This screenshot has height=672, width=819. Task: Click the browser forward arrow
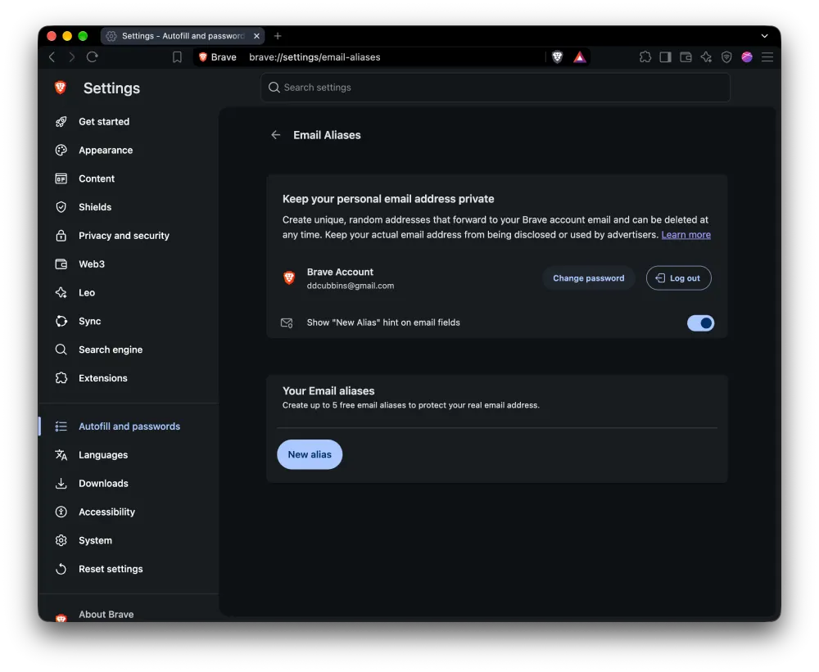point(71,57)
